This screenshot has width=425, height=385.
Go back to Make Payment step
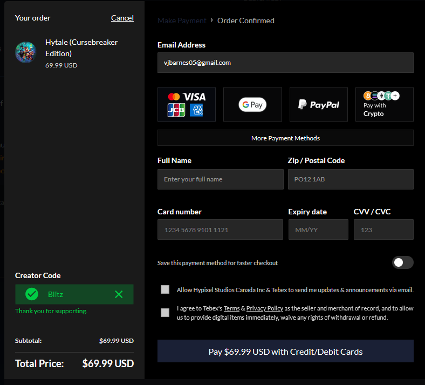point(182,21)
